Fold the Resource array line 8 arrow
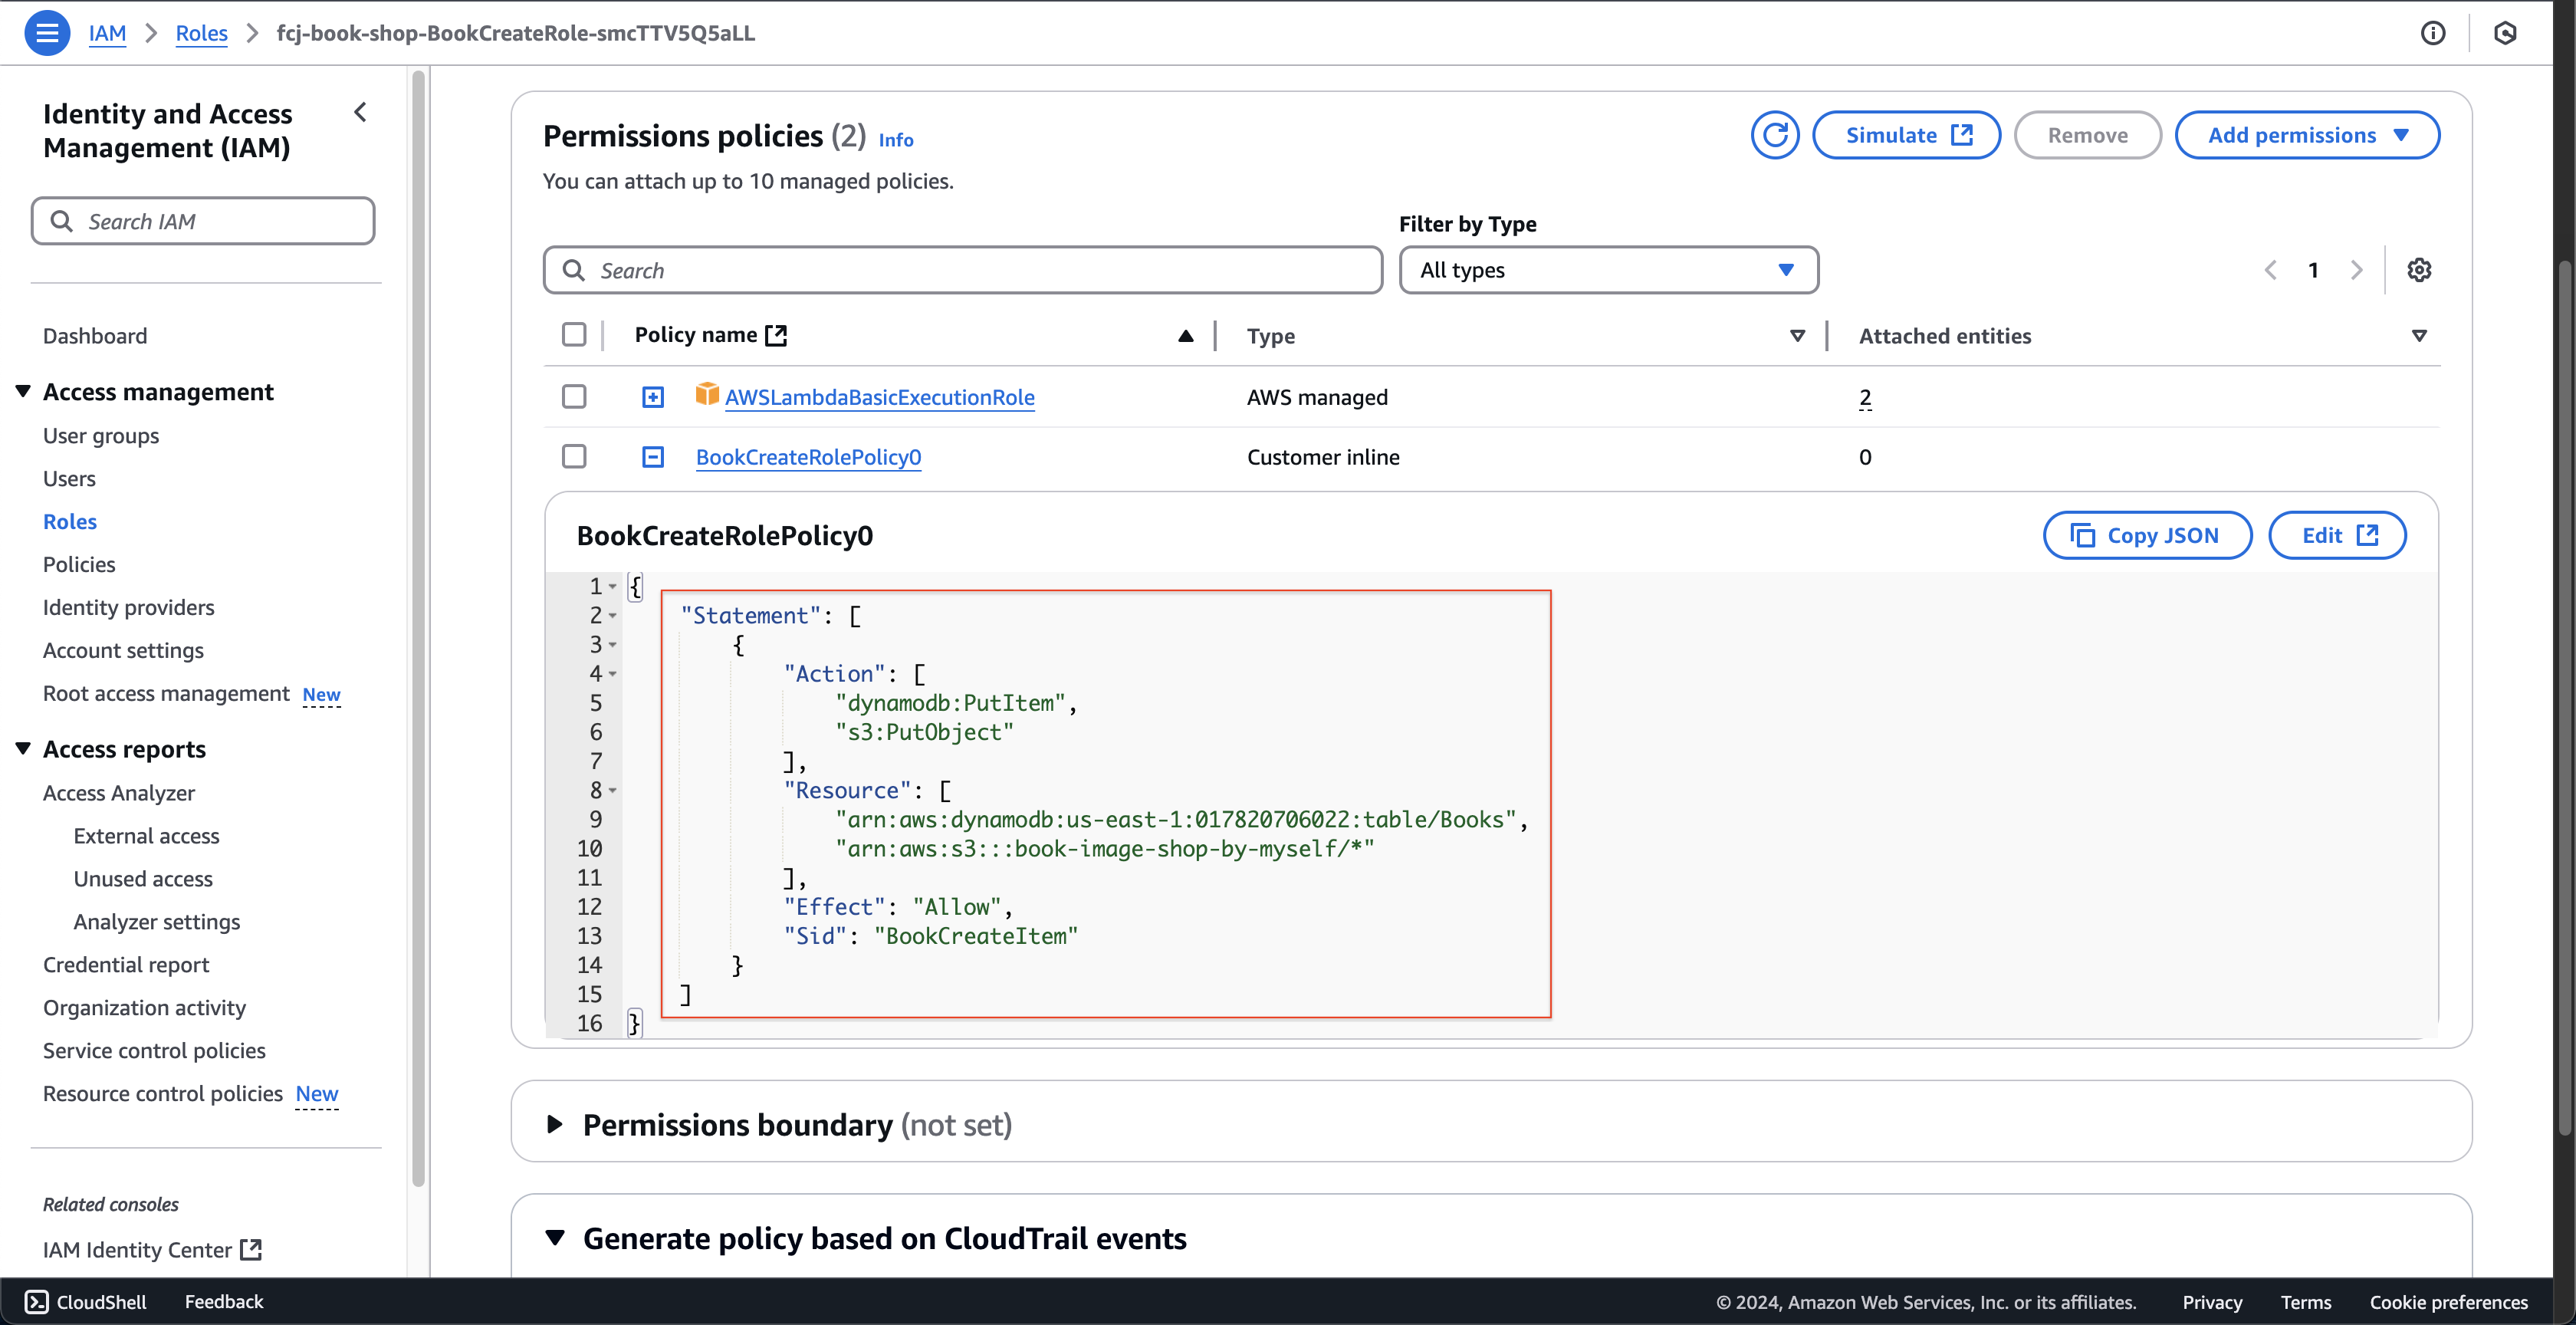The image size is (2576, 1325). click(x=613, y=791)
